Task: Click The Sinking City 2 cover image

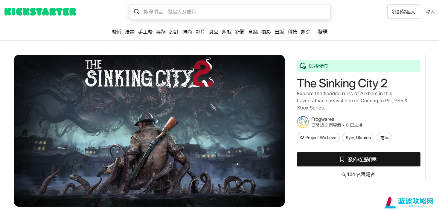Action: coord(149,131)
